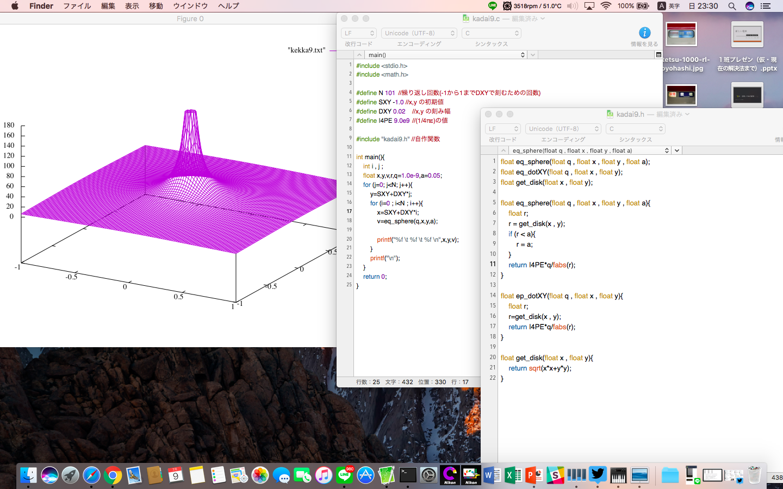
Task: Open Notification Center from the menu bar
Action: pyautogui.click(x=766, y=6)
